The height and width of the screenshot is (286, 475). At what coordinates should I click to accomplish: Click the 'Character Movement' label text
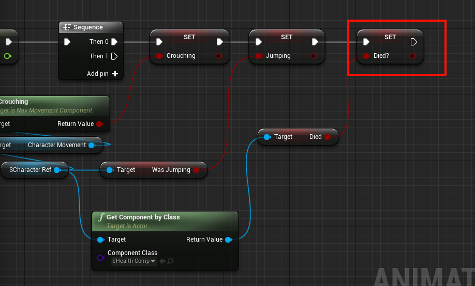57,145
